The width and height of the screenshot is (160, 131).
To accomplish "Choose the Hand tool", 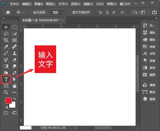I will point(14,86).
